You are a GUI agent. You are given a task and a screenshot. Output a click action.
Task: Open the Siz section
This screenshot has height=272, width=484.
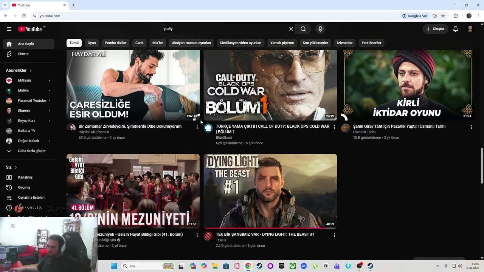pyautogui.click(x=11, y=167)
